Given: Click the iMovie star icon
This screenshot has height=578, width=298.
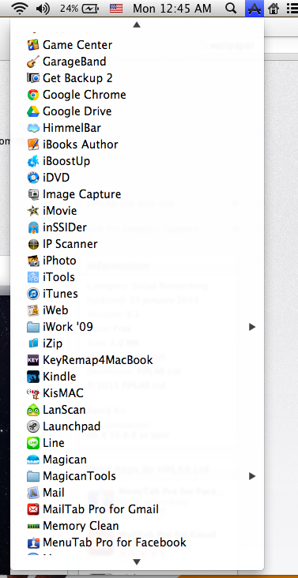Looking at the screenshot, I should click(33, 211).
